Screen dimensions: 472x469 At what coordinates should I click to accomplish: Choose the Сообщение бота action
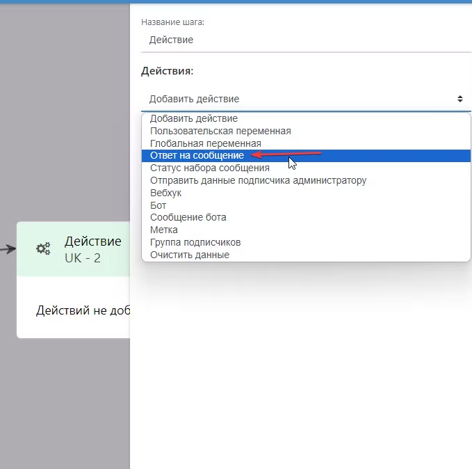tap(188, 217)
